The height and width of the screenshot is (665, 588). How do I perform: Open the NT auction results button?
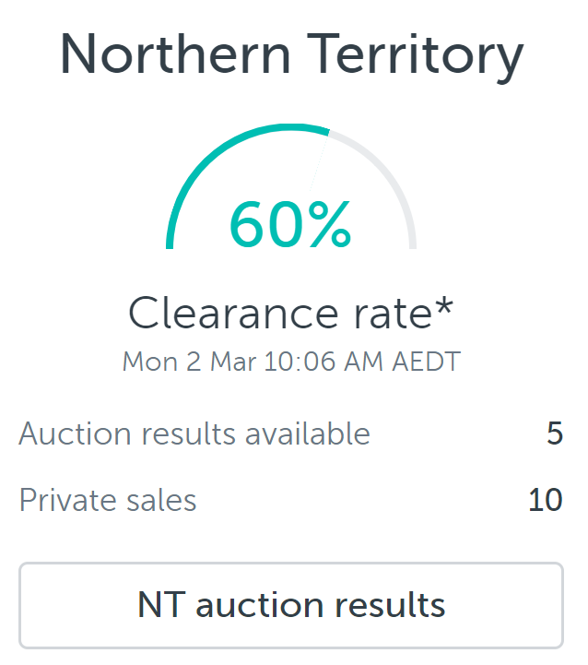click(291, 605)
